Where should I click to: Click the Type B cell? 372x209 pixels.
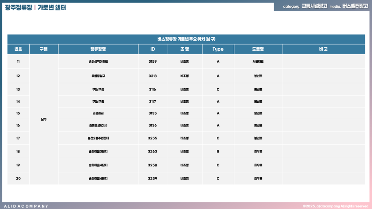[218, 152]
